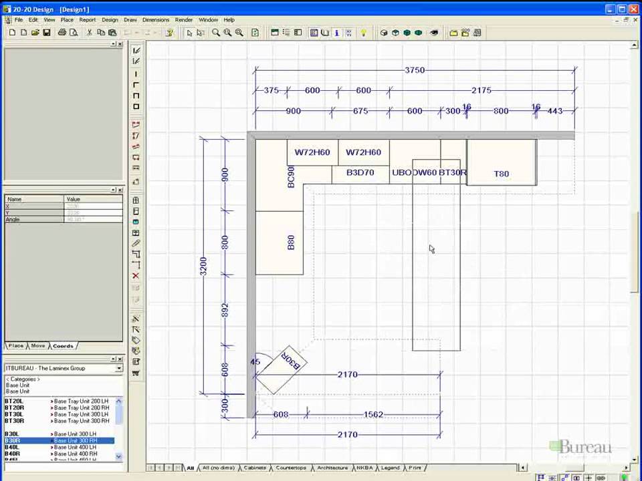Click the Copy toolbar icon

coord(101,33)
